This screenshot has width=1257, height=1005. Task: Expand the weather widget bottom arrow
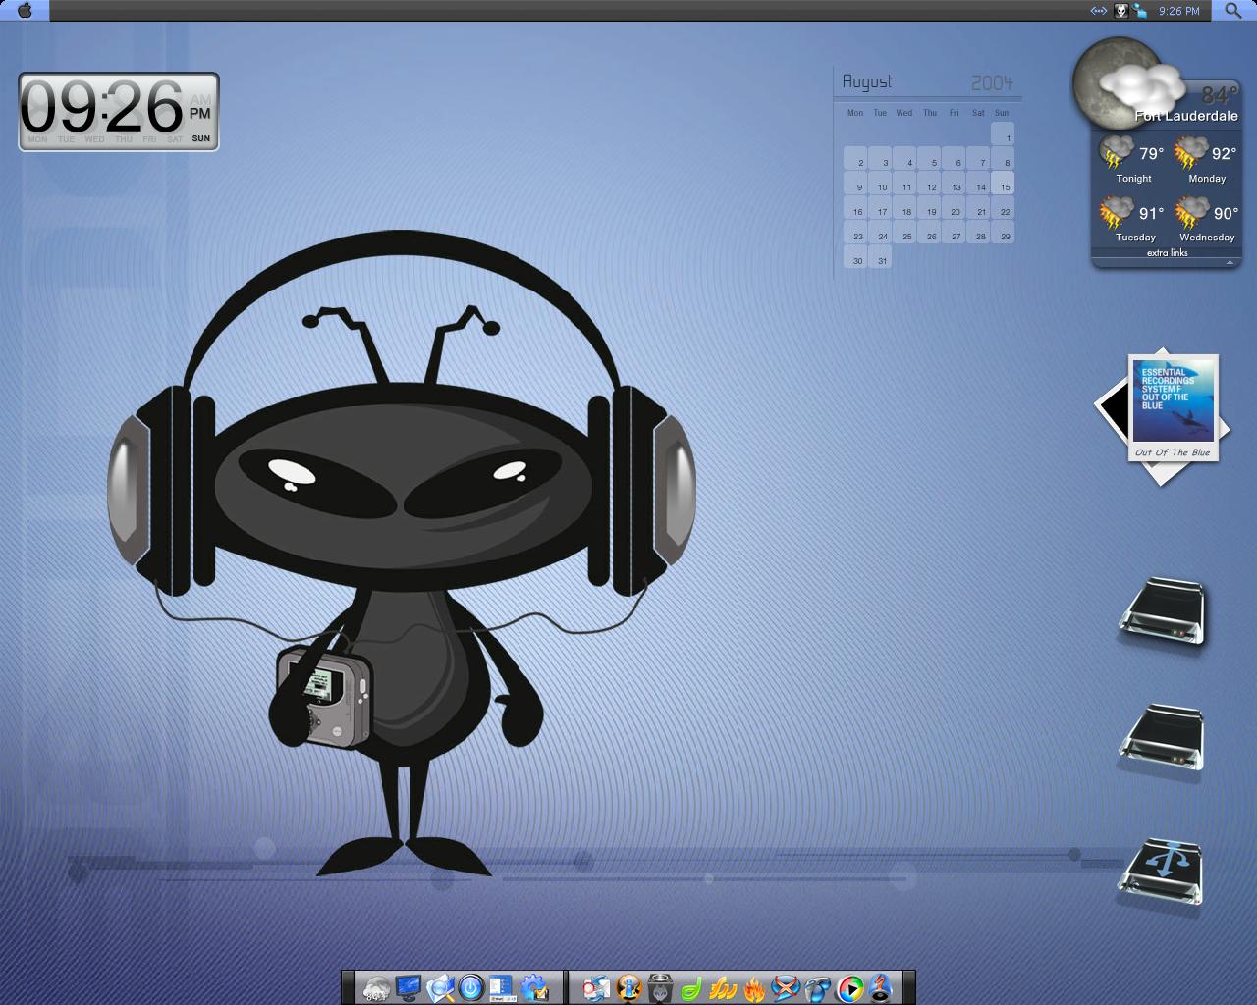pyautogui.click(x=1230, y=262)
